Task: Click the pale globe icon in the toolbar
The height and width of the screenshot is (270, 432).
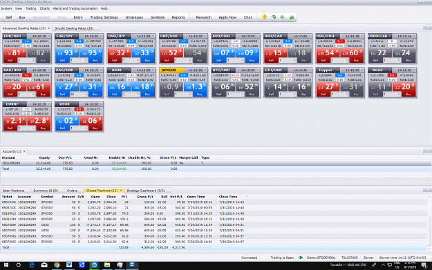Action: click(x=283, y=17)
